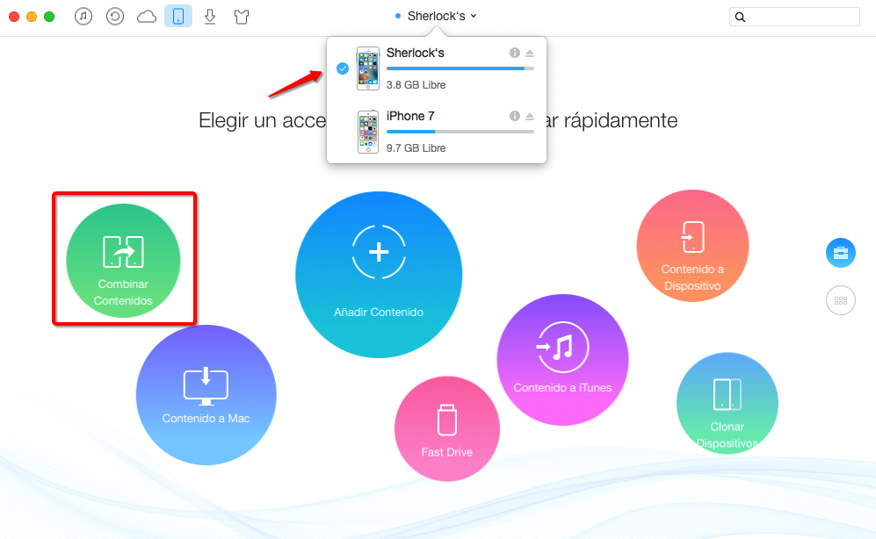876x539 pixels.
Task: Show info for the Sherlock's device
Action: click(x=515, y=53)
